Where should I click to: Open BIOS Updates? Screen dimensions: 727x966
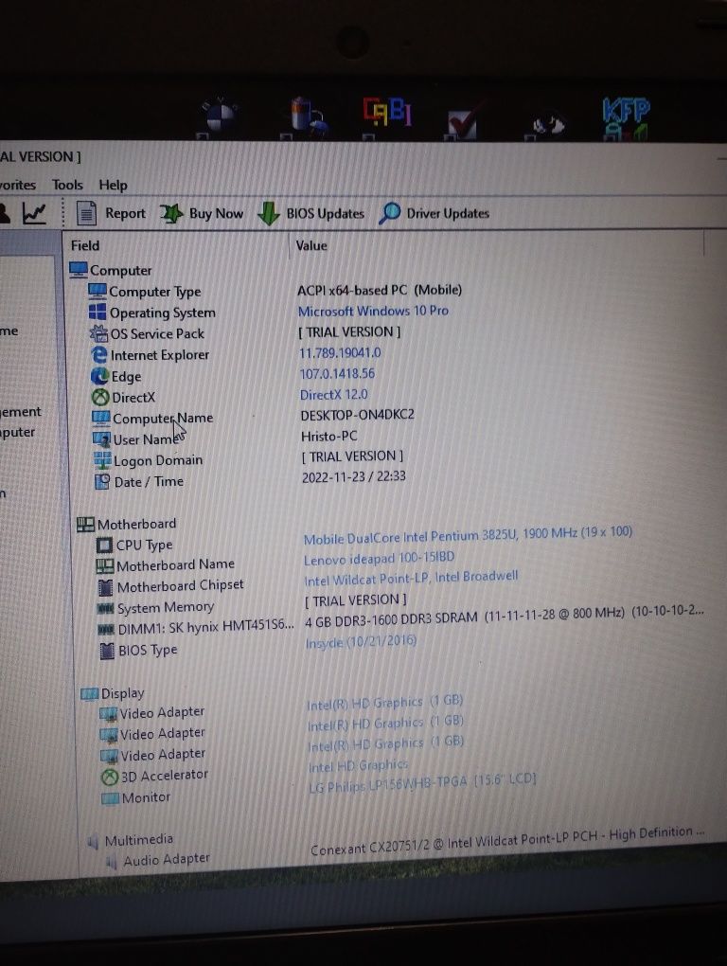[x=310, y=214]
